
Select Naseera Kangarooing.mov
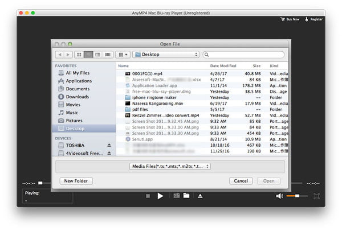202,104
